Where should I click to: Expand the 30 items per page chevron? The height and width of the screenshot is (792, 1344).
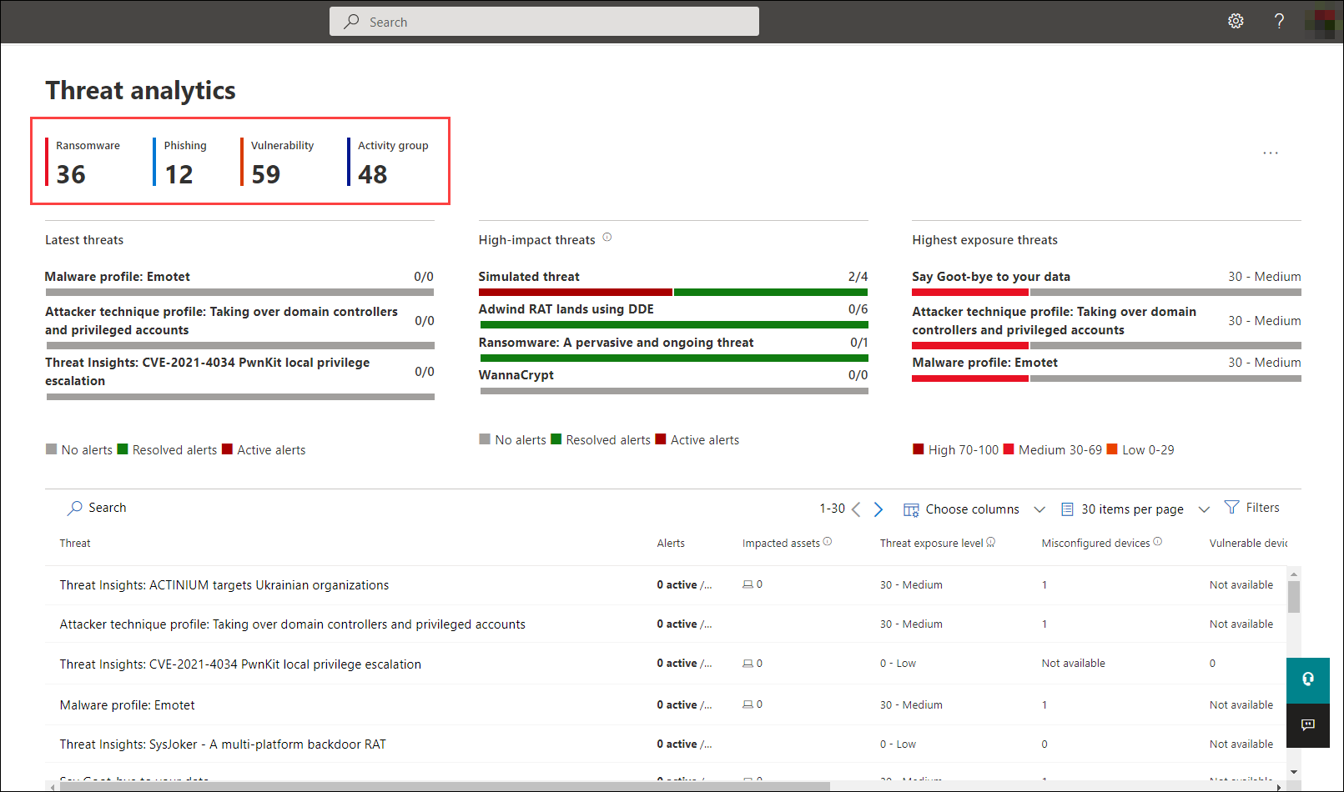(x=1204, y=509)
